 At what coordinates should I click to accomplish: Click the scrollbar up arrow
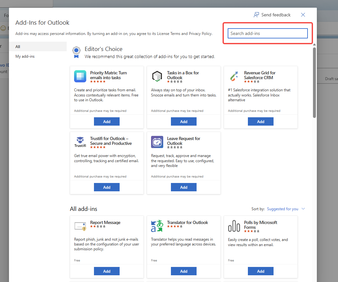(x=315, y=45)
